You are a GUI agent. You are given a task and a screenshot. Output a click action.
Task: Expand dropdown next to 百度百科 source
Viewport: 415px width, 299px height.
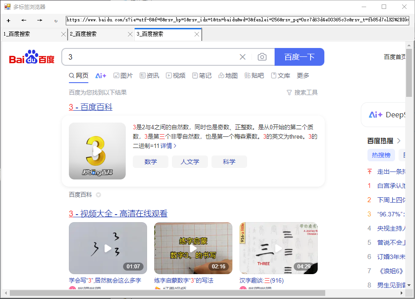click(x=99, y=195)
